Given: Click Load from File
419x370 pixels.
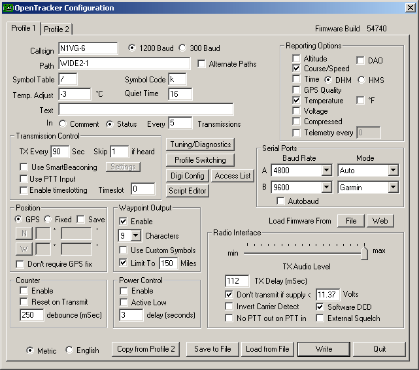Looking at the screenshot, I should click(267, 349).
